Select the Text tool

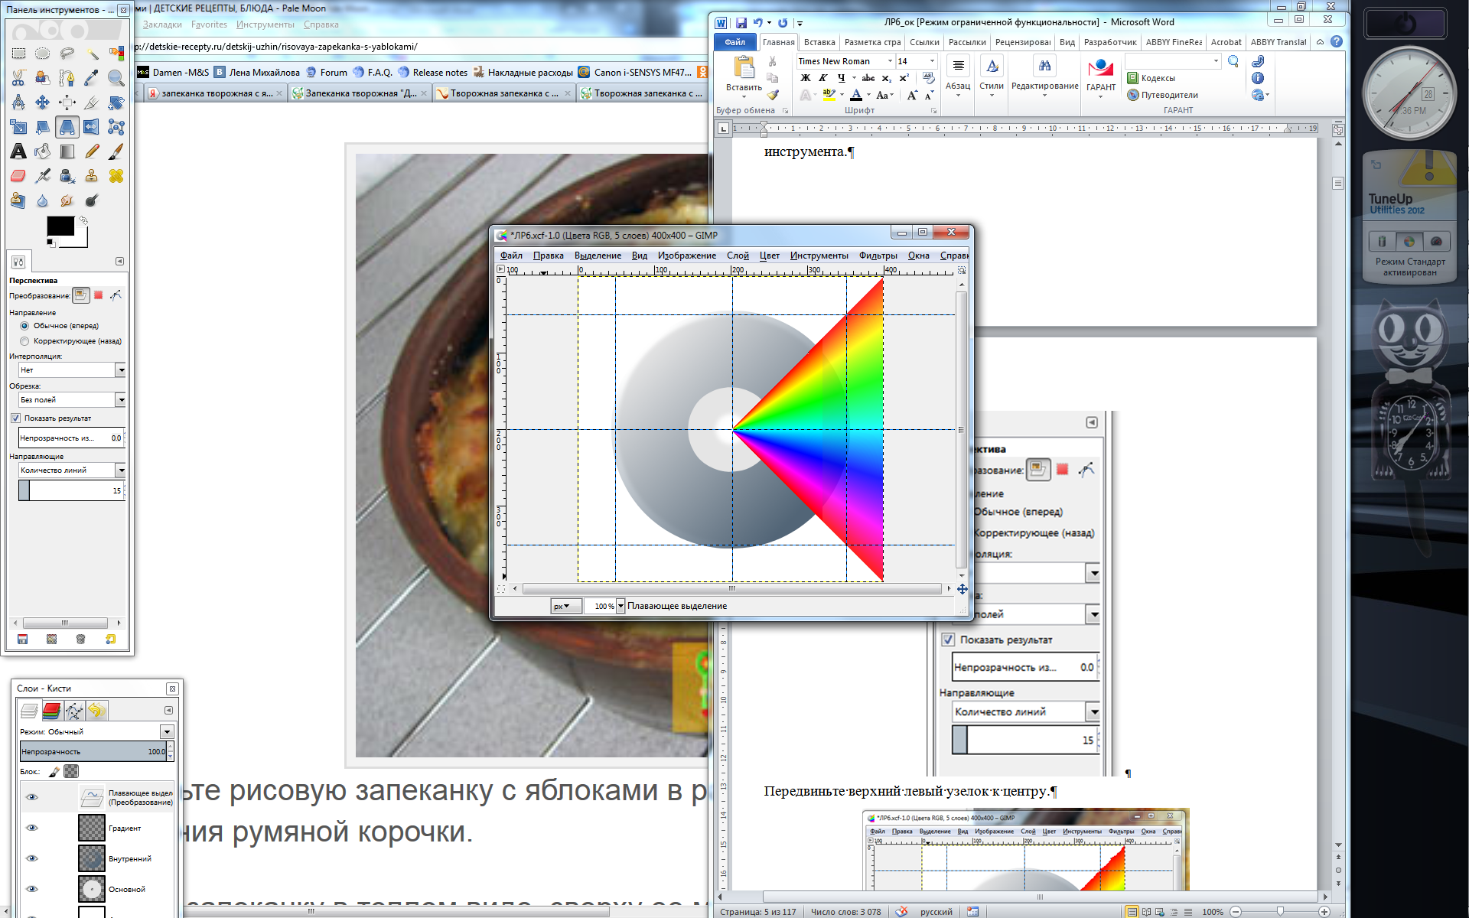[x=18, y=151]
